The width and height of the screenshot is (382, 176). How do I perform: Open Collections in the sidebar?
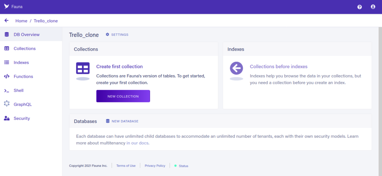[31, 48]
